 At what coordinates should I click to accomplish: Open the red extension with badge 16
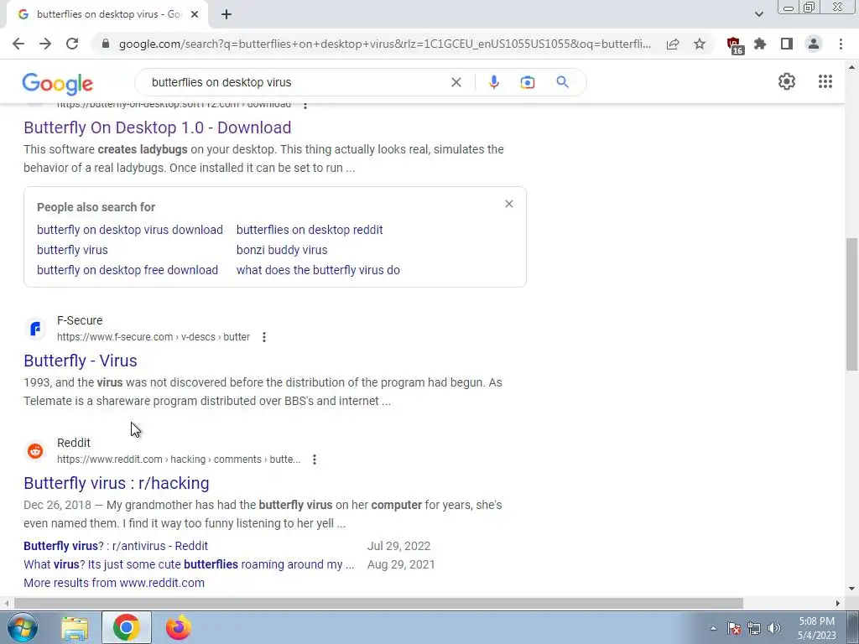734,44
